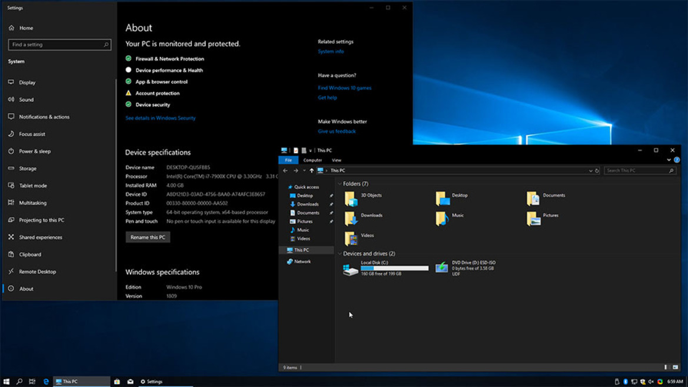Open the Videos folder in This PC

pos(360,239)
